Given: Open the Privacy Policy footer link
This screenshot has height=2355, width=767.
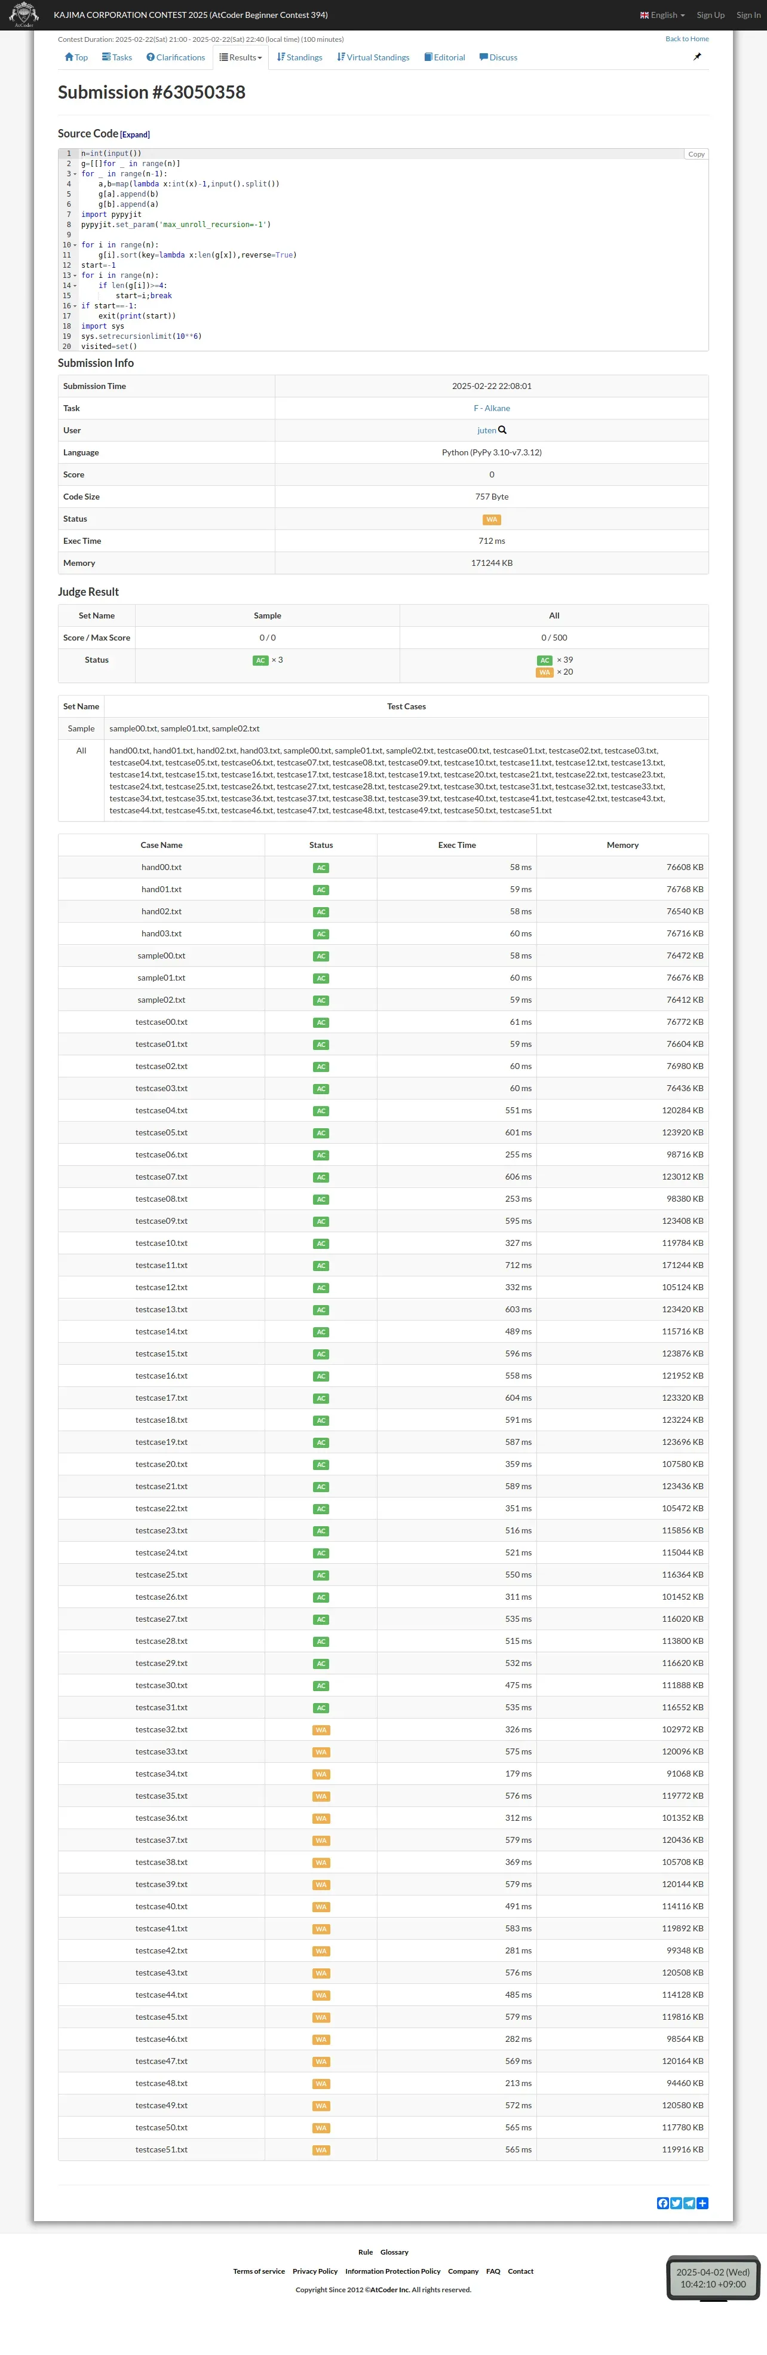Looking at the screenshot, I should tap(314, 2271).
